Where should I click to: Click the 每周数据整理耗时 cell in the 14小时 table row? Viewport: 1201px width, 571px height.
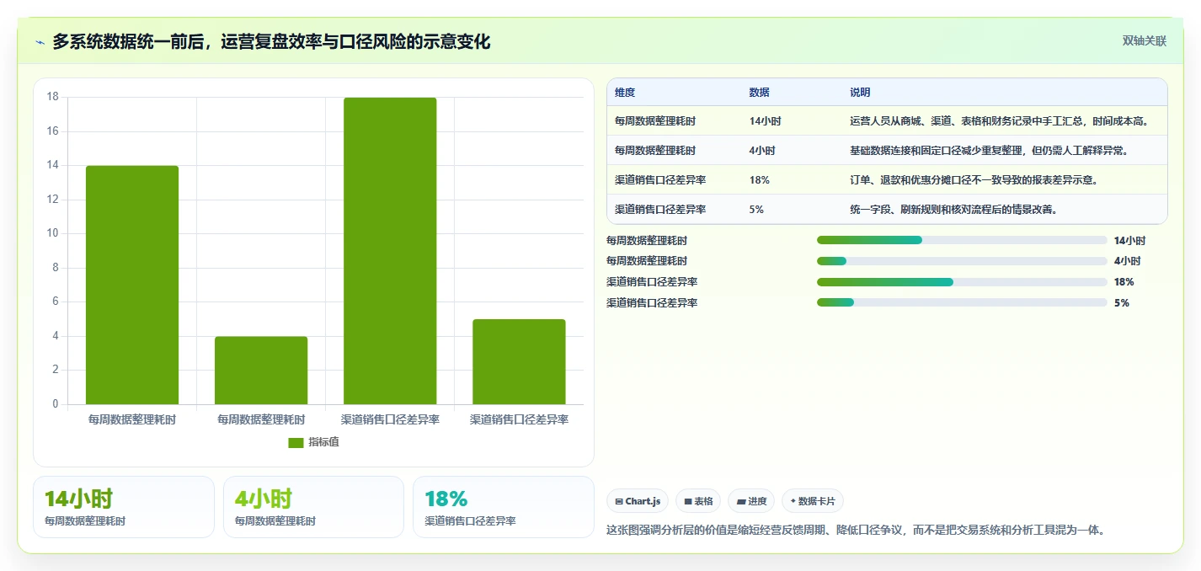pyautogui.click(x=655, y=121)
